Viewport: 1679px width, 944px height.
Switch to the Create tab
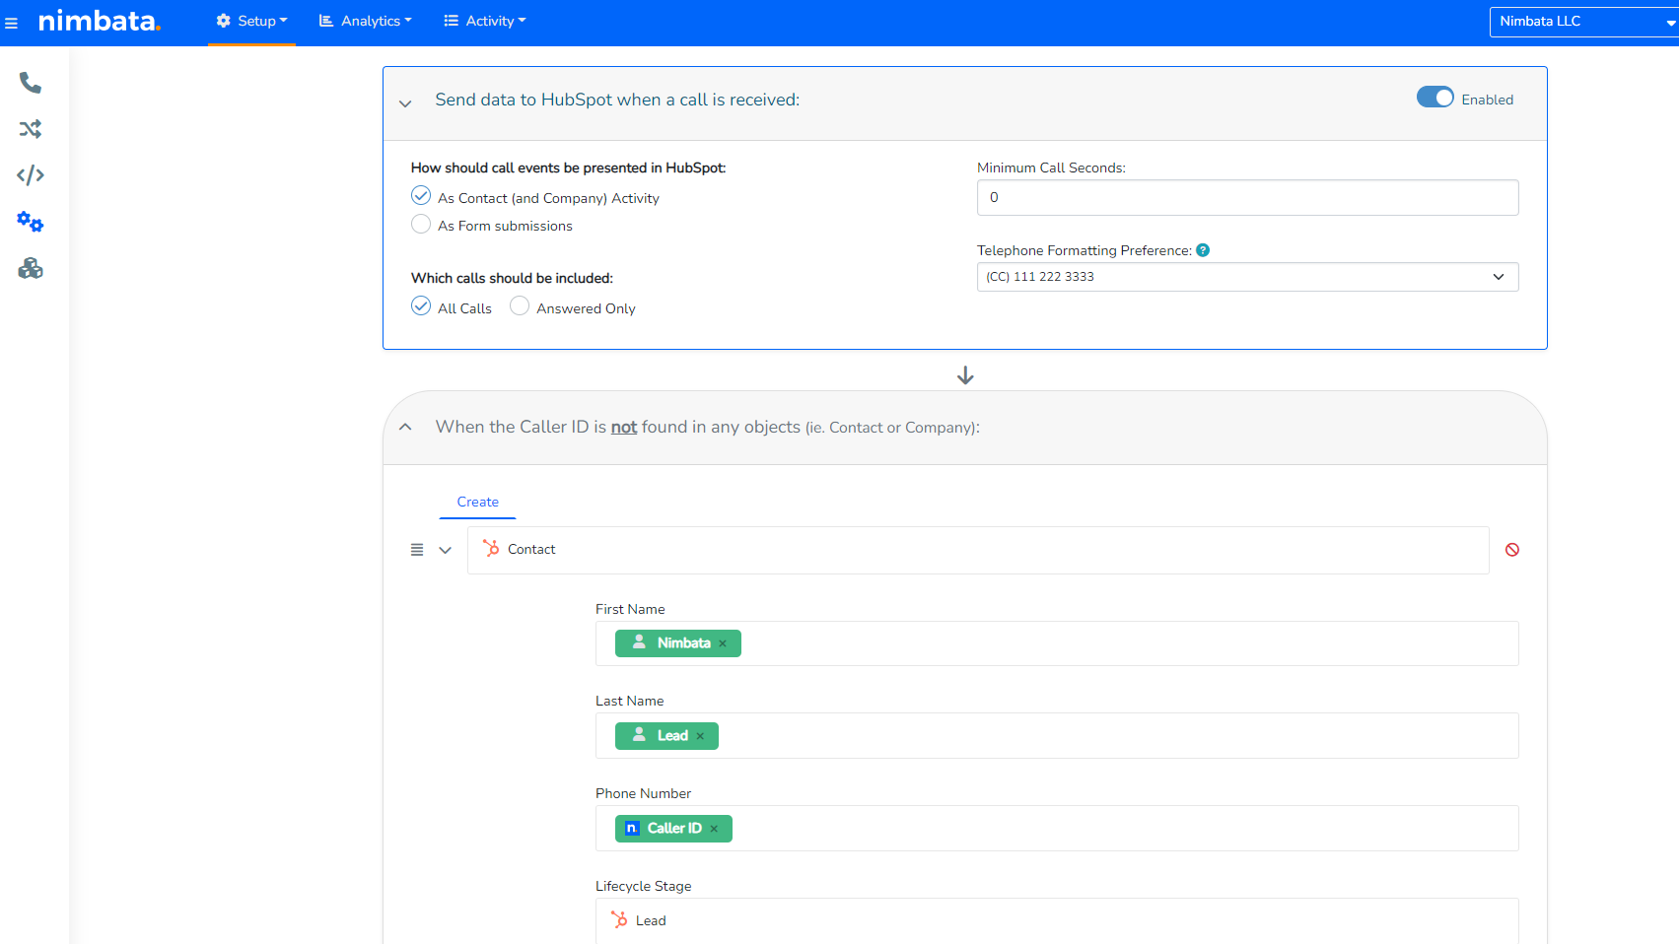[477, 502]
